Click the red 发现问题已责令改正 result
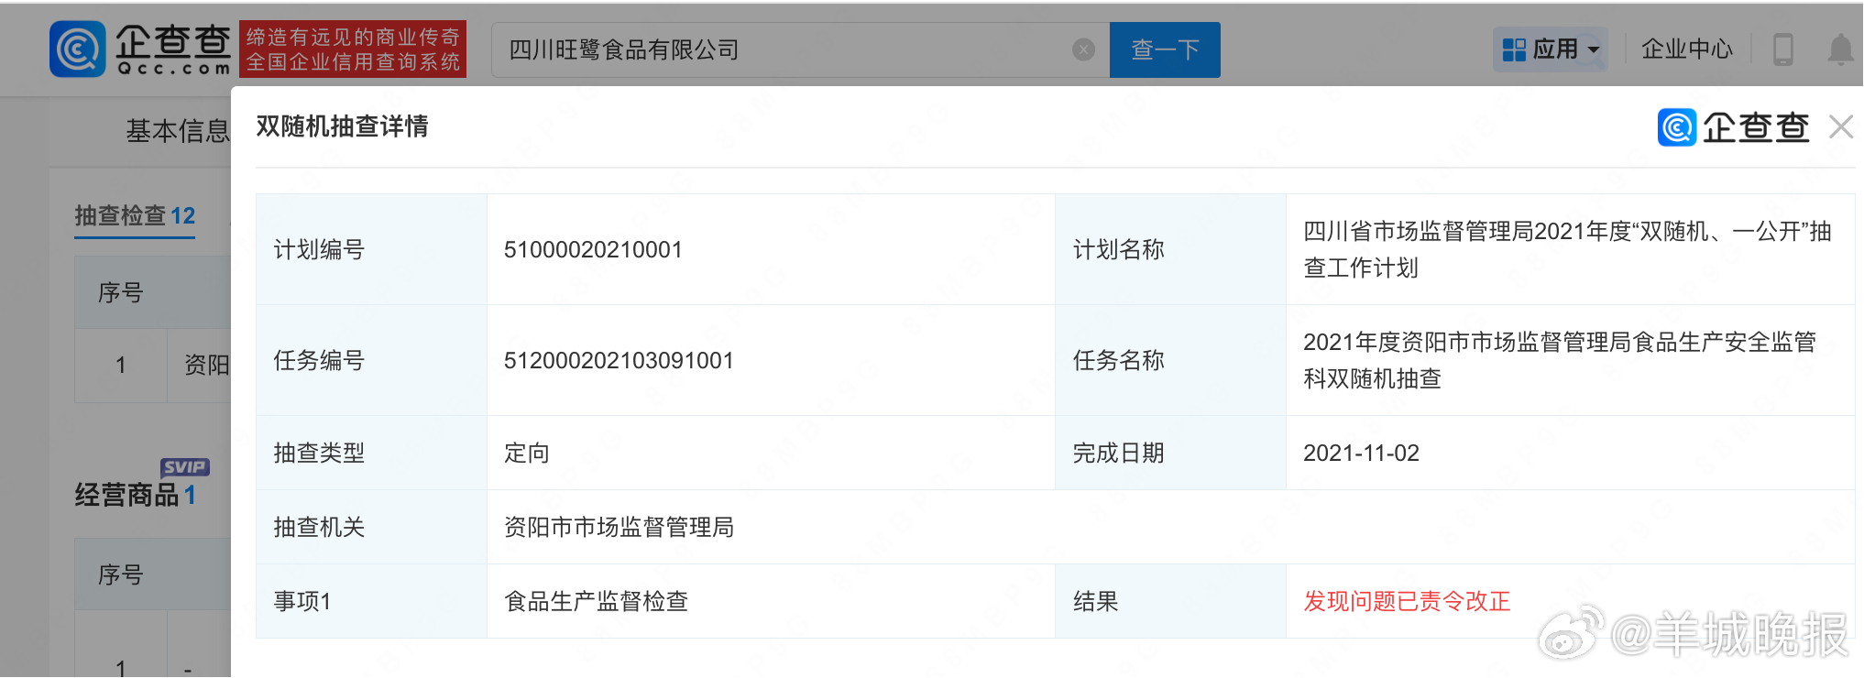 [1407, 601]
